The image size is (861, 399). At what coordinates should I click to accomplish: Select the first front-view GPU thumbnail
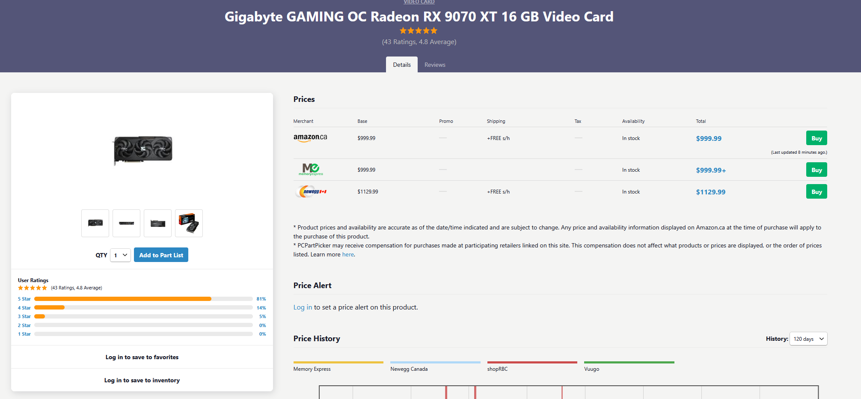(x=95, y=223)
